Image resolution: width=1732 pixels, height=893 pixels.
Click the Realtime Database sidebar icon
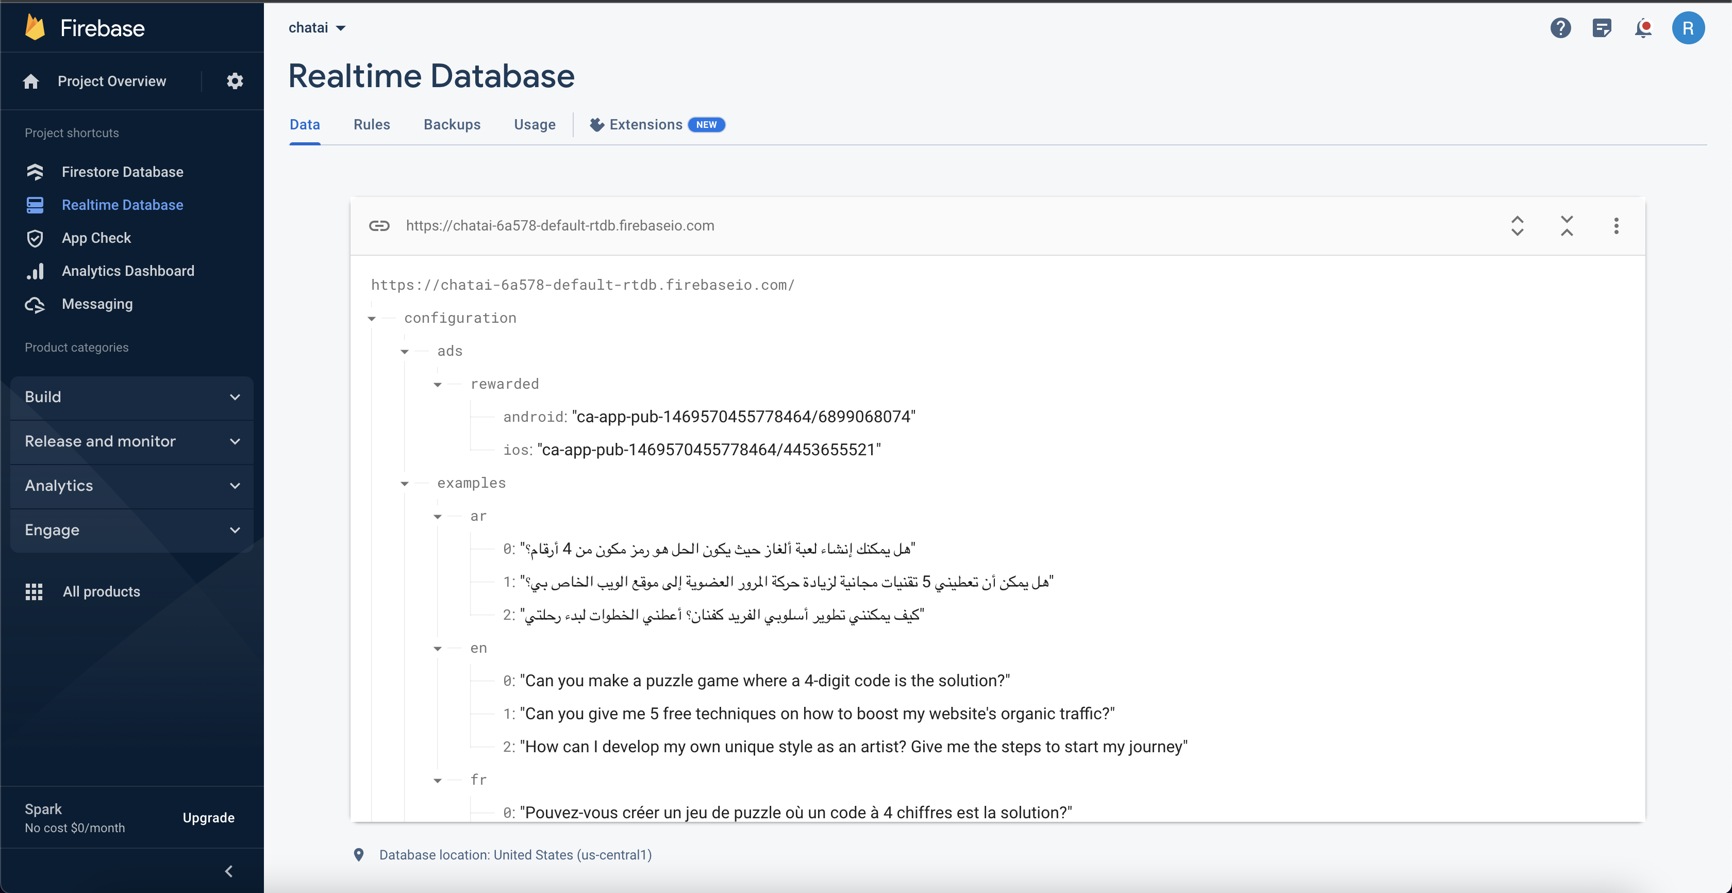click(35, 205)
